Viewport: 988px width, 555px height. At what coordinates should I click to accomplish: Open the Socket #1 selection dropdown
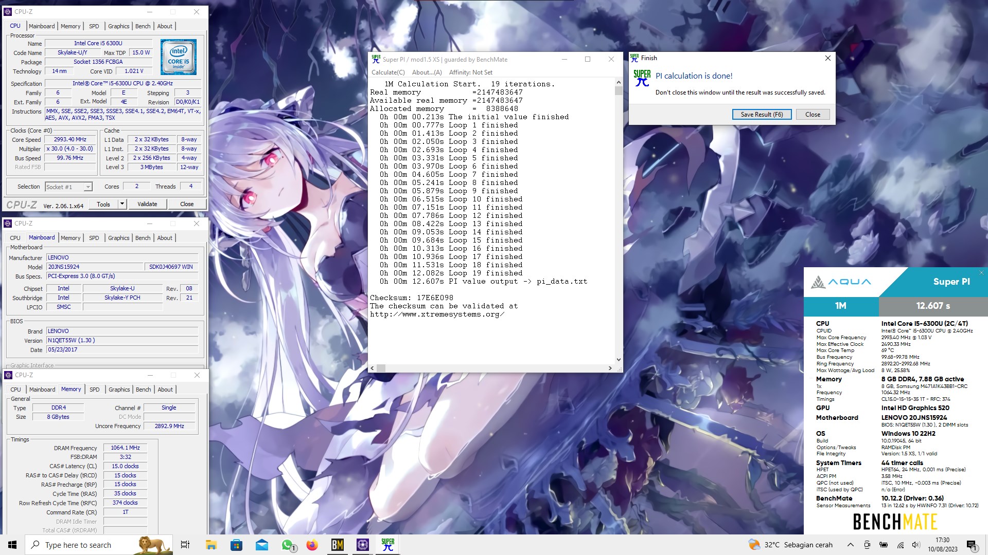(68, 187)
